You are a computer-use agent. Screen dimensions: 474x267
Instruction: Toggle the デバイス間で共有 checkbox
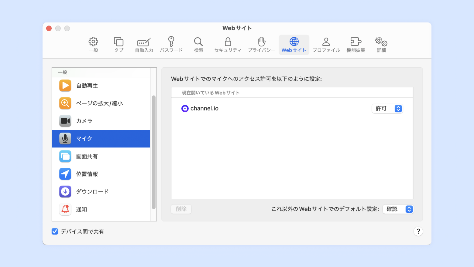coord(55,232)
